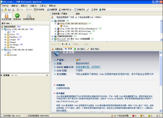Click the Save floppy disk icon
Screen dimensions: 163x118
(x=9, y=9)
